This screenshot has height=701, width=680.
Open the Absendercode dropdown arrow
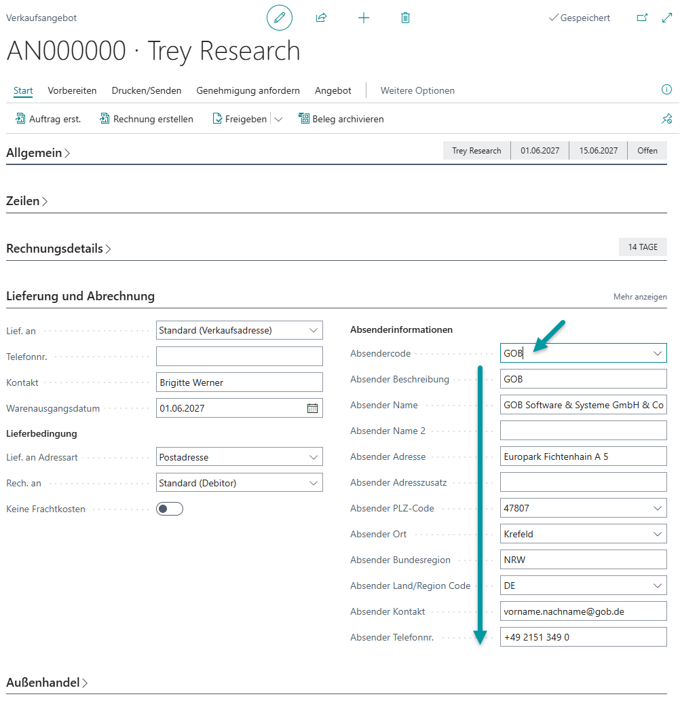tap(657, 353)
